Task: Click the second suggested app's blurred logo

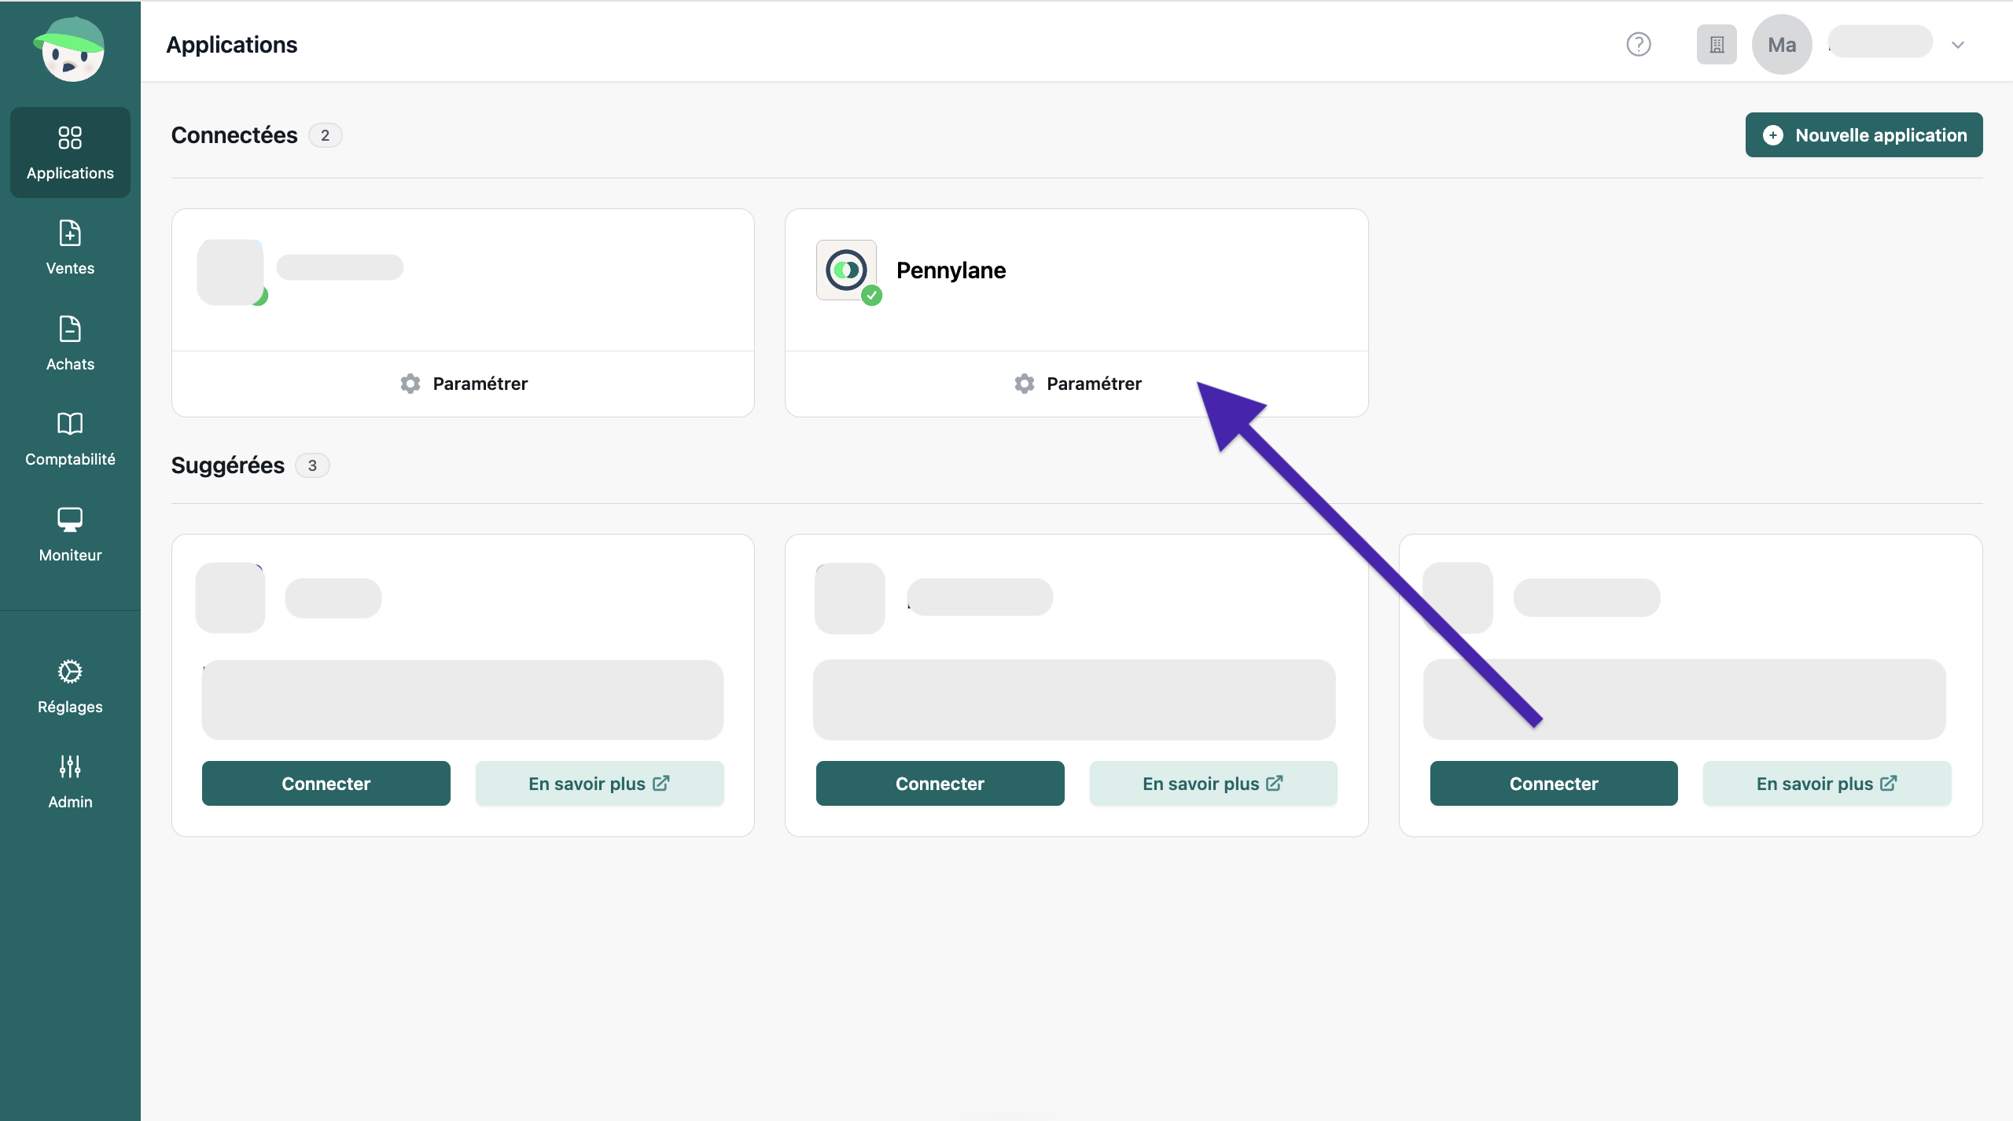Action: (x=850, y=598)
